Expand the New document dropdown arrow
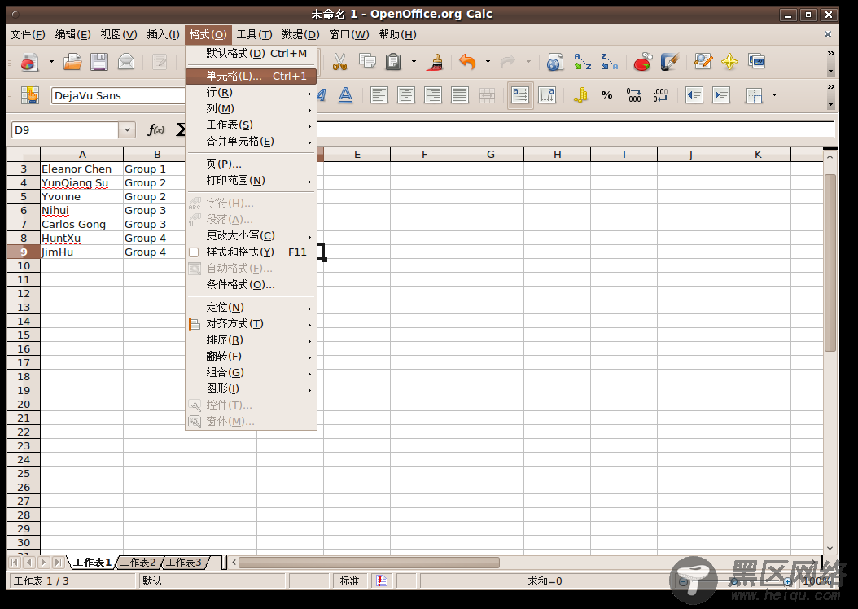Viewport: 858px width, 609px height. click(x=51, y=62)
